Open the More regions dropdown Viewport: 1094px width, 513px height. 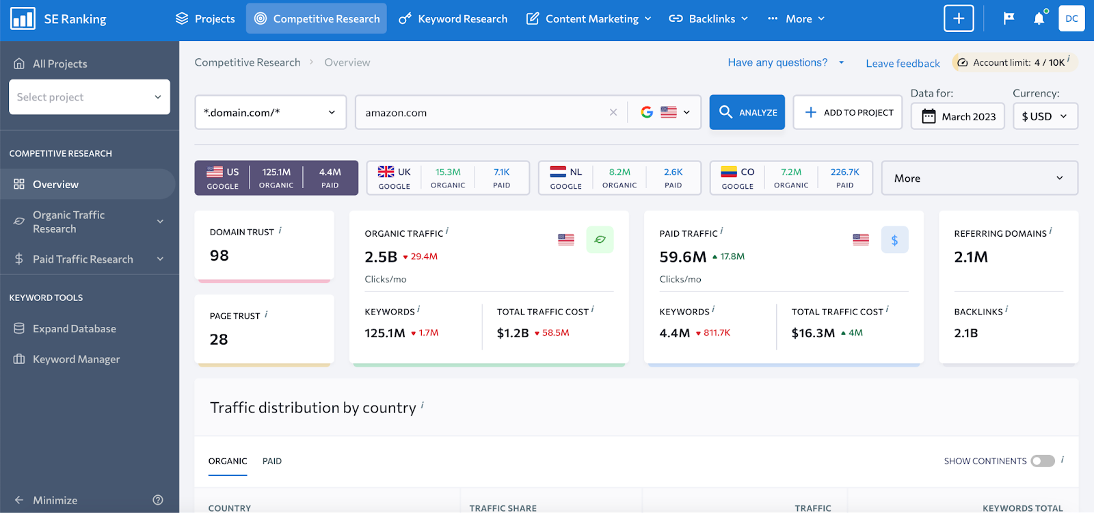point(980,178)
